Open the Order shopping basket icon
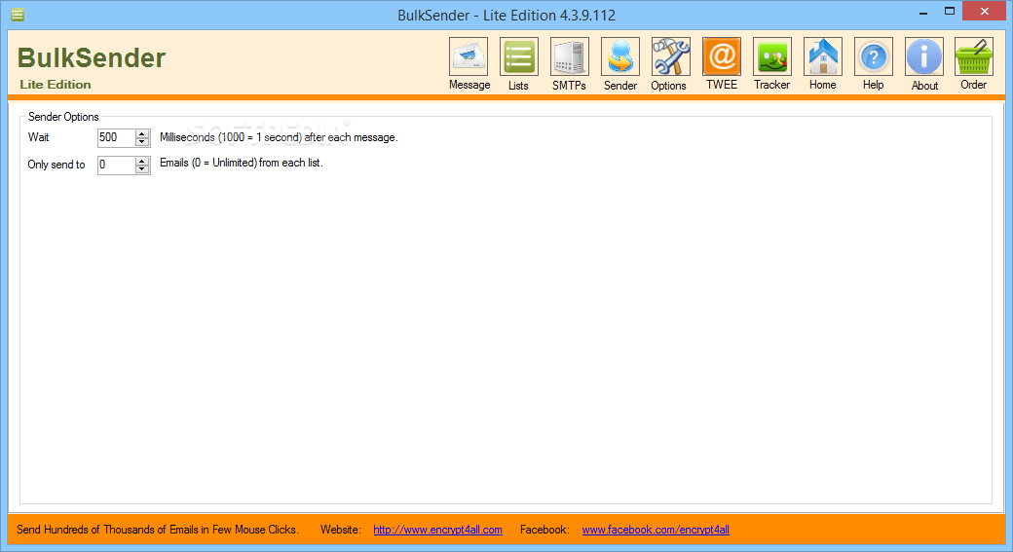The width and height of the screenshot is (1013, 552). (974, 56)
